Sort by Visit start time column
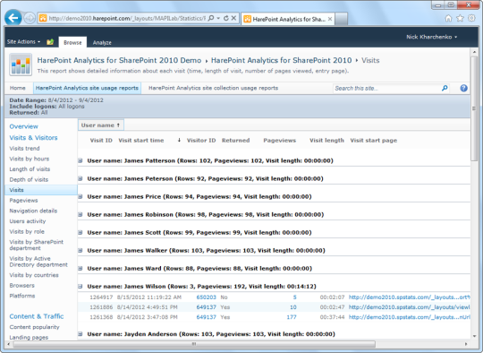 [141, 141]
